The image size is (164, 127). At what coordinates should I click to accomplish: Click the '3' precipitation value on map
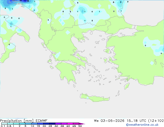pyautogui.click(x=121, y=2)
